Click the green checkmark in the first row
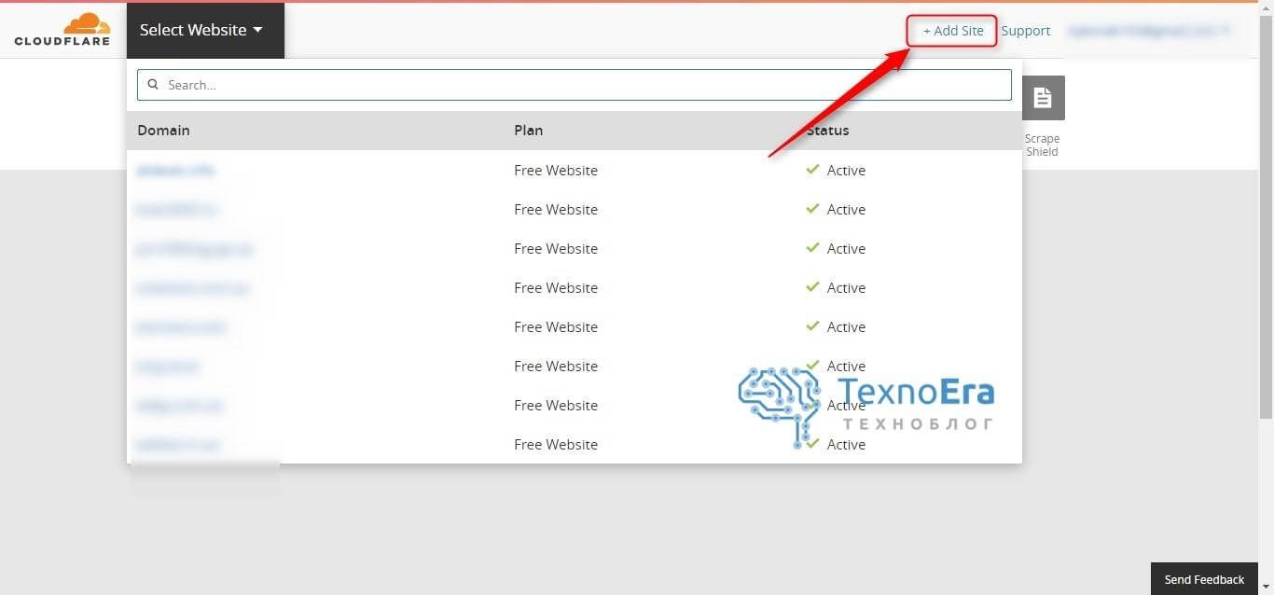 (812, 170)
